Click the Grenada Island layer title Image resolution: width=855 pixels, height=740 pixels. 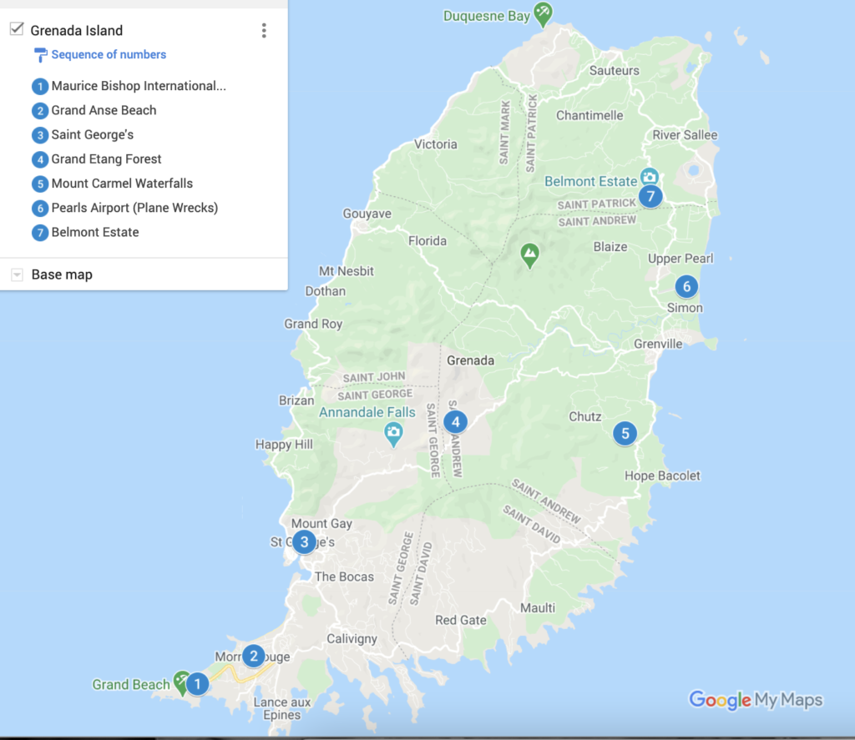(76, 31)
